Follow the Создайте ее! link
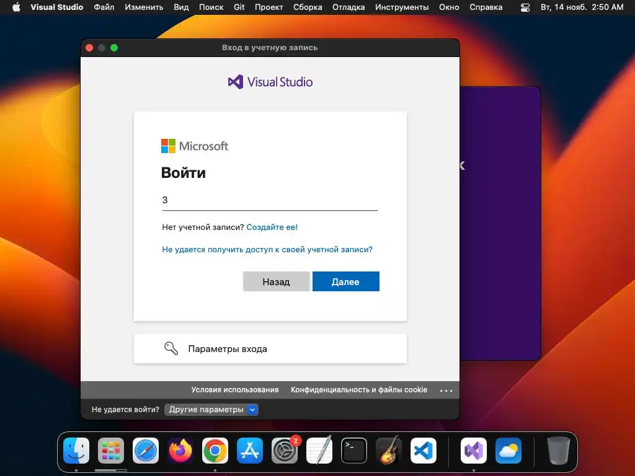 point(272,227)
